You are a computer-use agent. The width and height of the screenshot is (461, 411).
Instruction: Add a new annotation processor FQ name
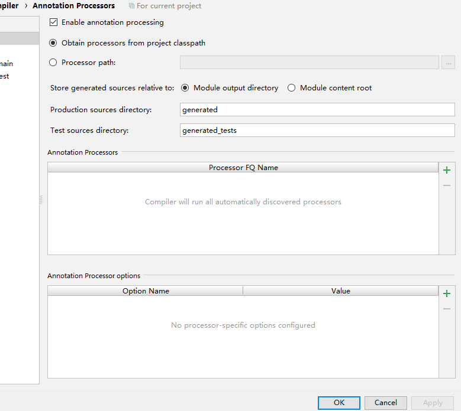pyautogui.click(x=447, y=170)
